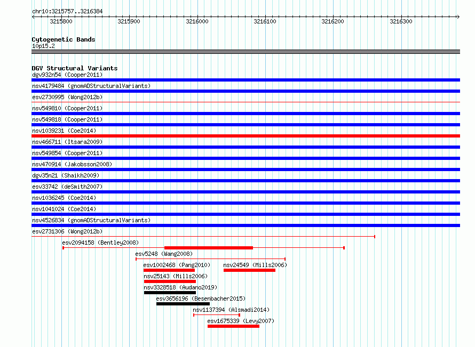Click the nsv24549 (Mills2006) label
The image size is (475, 347).
[255, 265]
